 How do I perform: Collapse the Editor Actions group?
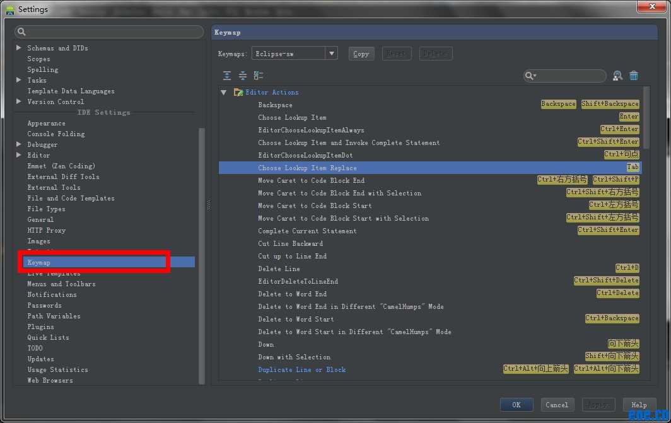223,91
